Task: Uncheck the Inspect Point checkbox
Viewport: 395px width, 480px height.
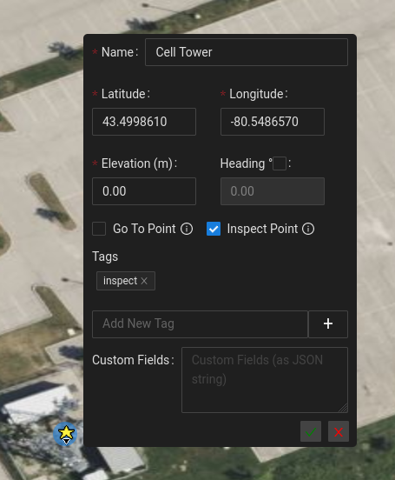Action: click(214, 229)
